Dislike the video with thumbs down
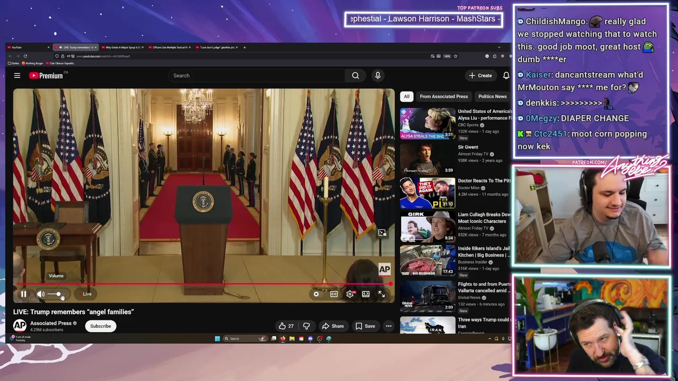This screenshot has height=381, width=678. click(x=306, y=326)
